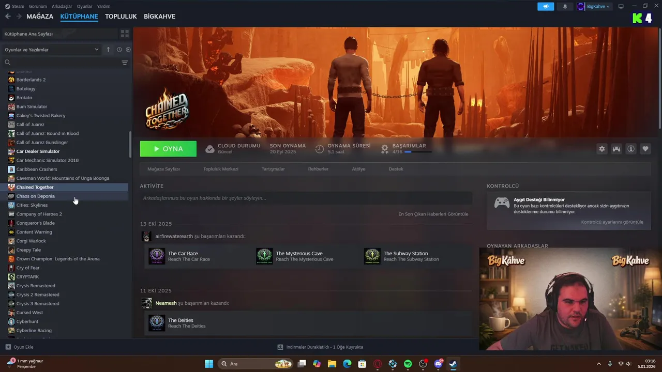Screen dimensions: 662x372
Task: Open The Subway Station achievement icon
Action: (372, 256)
